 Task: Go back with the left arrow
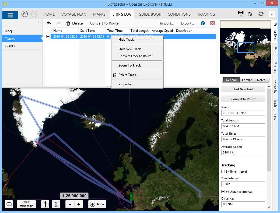[25, 14]
